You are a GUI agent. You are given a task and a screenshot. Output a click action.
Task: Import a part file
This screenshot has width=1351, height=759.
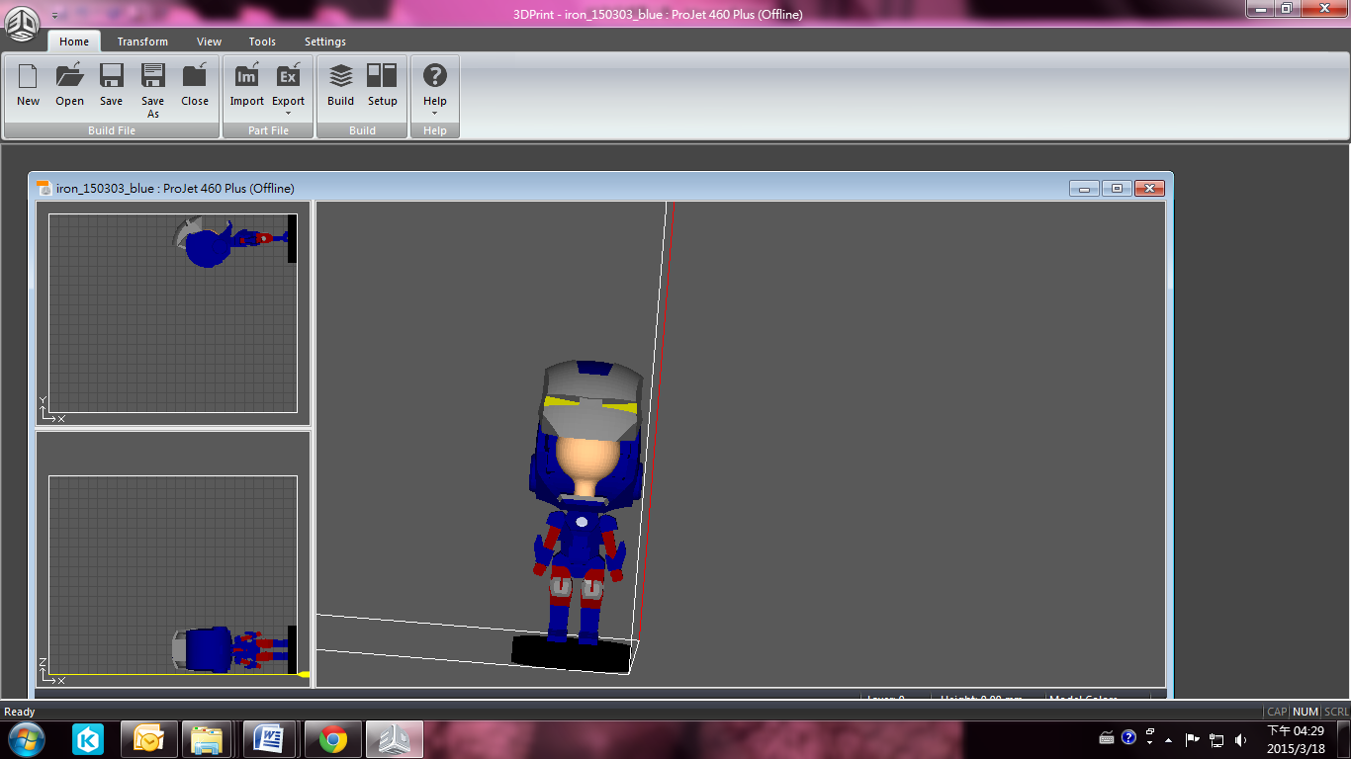click(x=246, y=86)
